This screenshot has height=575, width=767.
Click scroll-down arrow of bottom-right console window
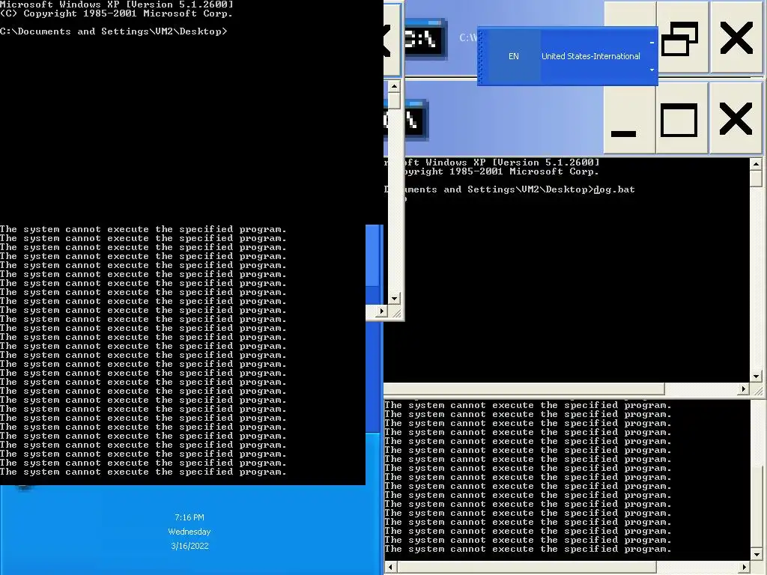pos(757,554)
